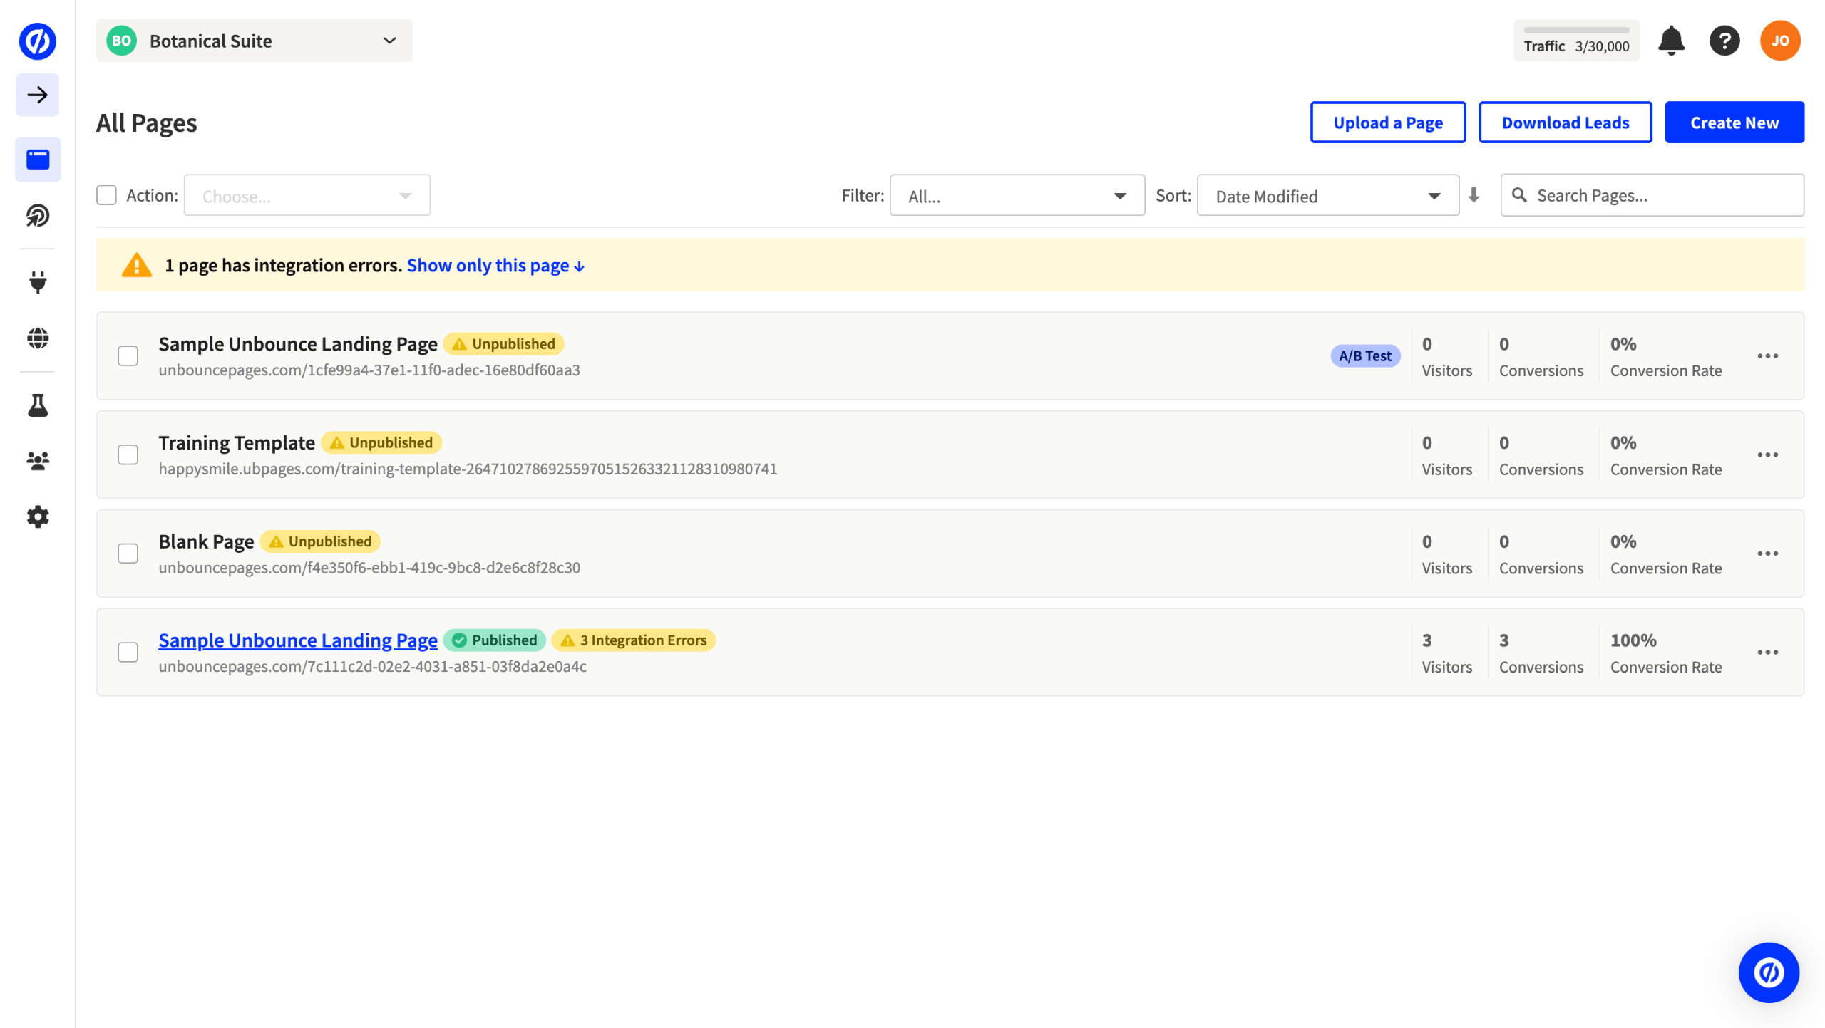Viewport: 1825px width, 1028px height.
Task: Click Show only this page link
Action: click(495, 266)
